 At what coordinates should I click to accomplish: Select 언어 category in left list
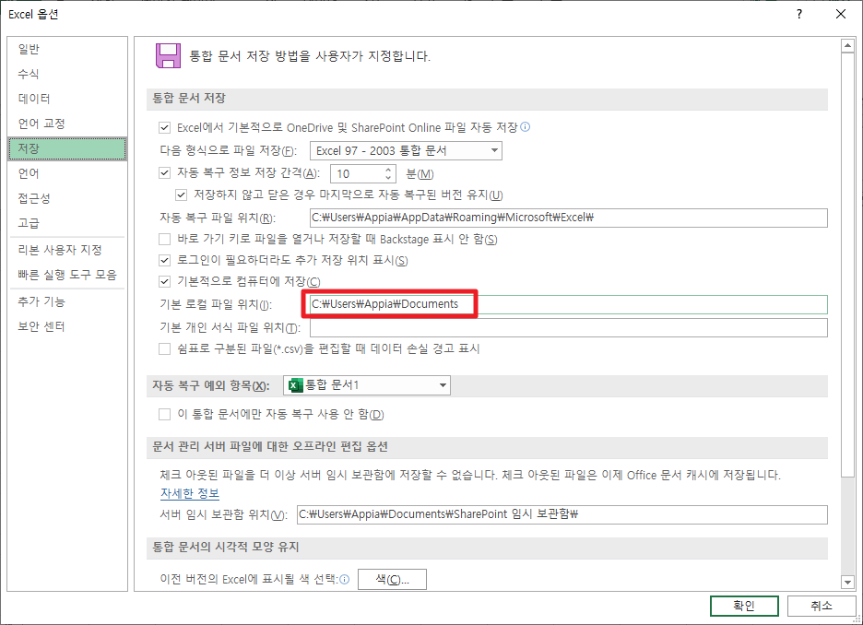(67, 173)
